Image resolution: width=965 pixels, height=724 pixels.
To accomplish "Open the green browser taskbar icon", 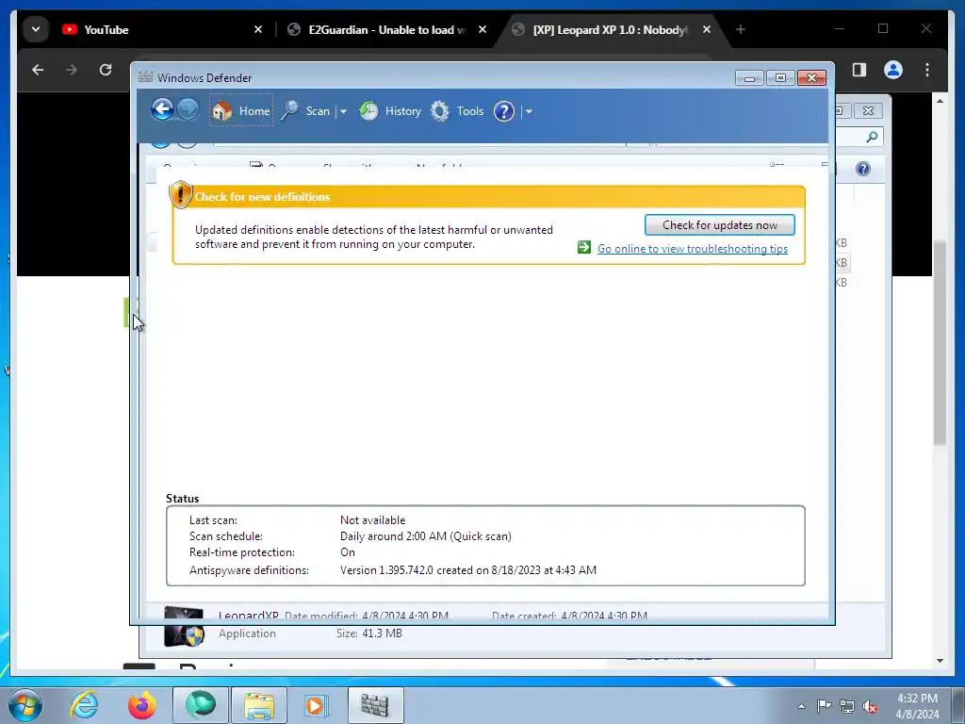I will [x=201, y=705].
